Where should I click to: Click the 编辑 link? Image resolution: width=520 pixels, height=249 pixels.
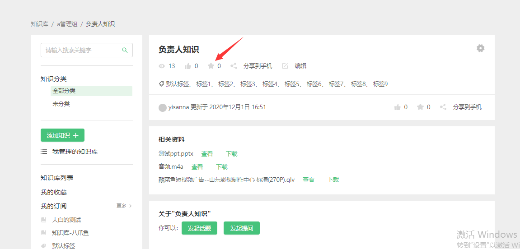tap(300, 66)
